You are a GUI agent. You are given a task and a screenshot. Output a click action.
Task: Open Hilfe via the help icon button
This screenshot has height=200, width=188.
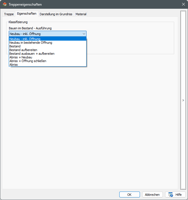pyautogui.click(x=175, y=195)
